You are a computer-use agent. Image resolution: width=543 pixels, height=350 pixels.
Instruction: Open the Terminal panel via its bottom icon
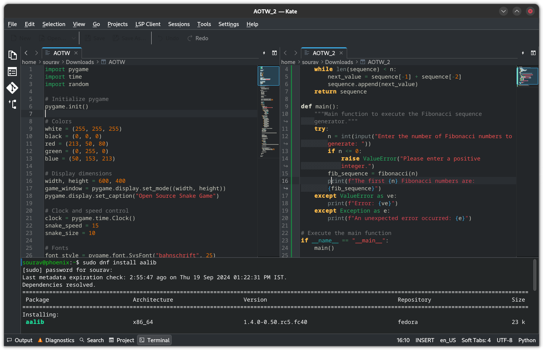(154, 340)
